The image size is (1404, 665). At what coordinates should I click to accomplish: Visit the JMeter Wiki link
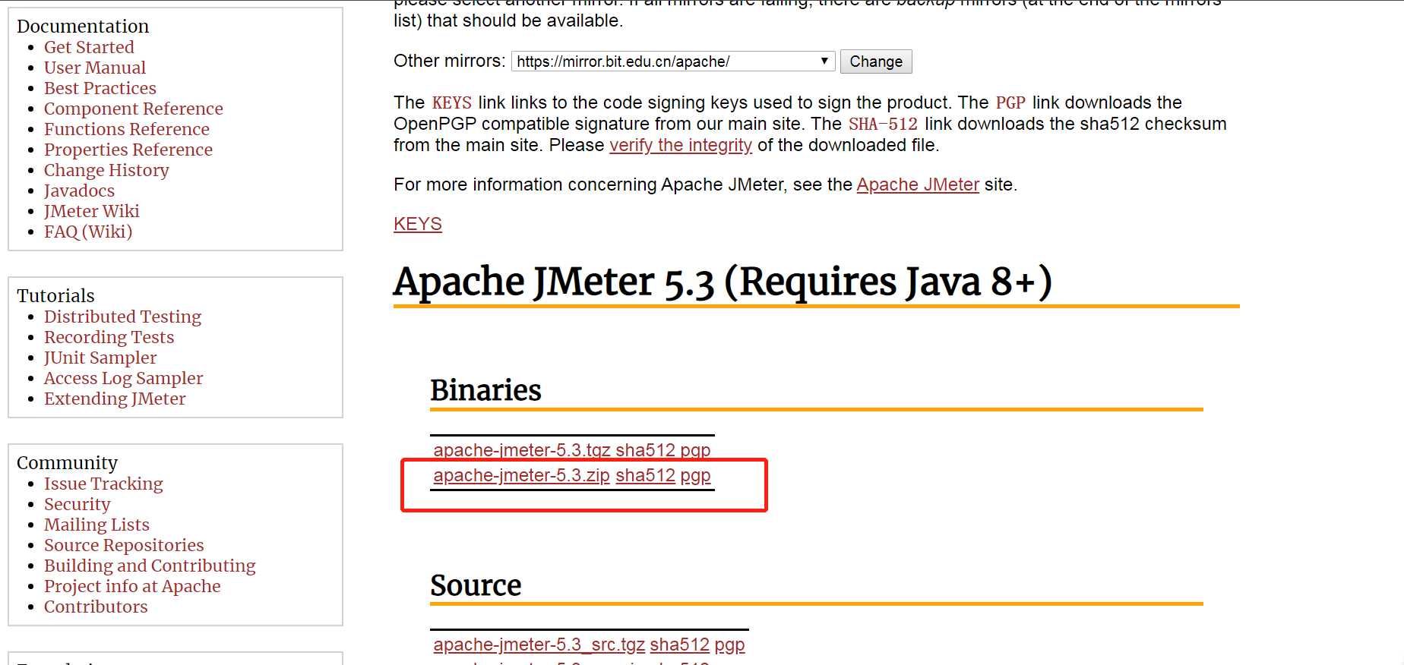92,211
